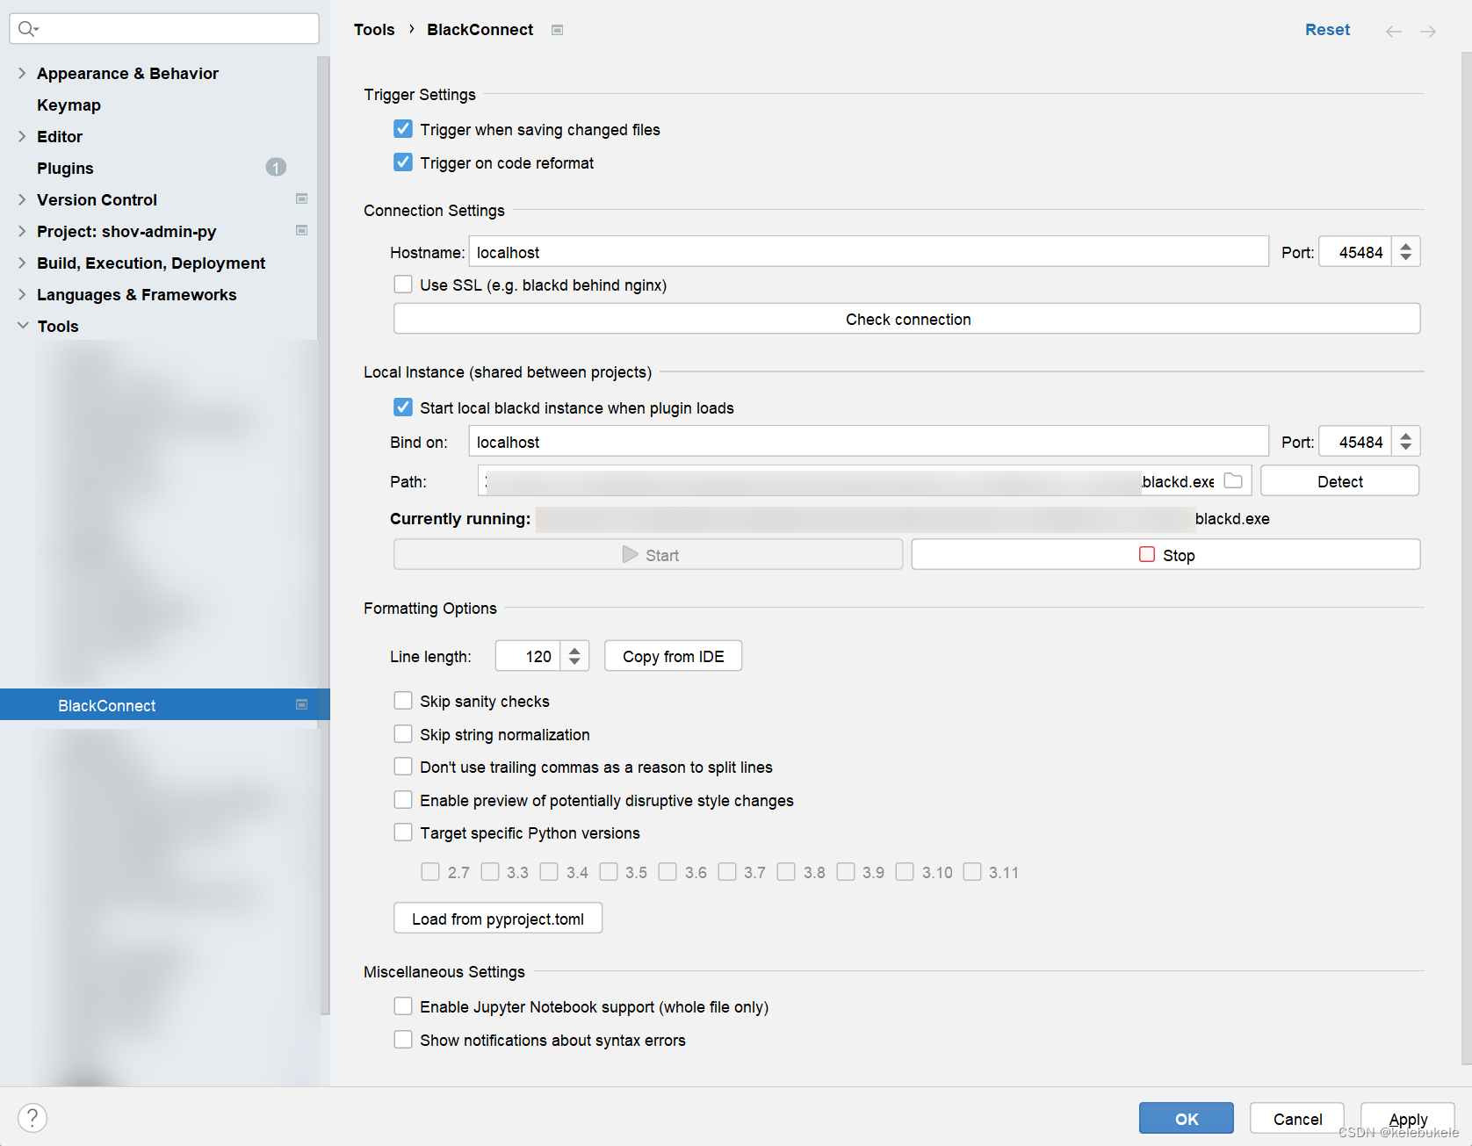Click the BlackConnect breadcrumb page icon
The height and width of the screenshot is (1146, 1472).
557,29
